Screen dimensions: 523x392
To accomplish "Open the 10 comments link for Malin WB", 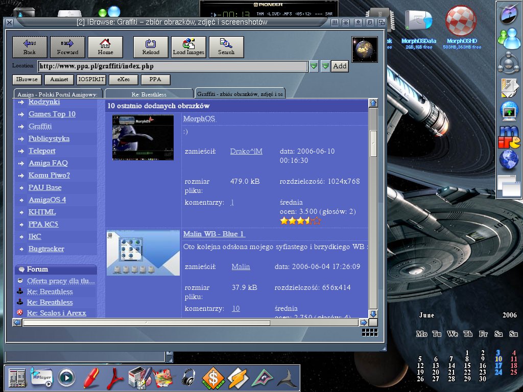I will [x=236, y=309].
